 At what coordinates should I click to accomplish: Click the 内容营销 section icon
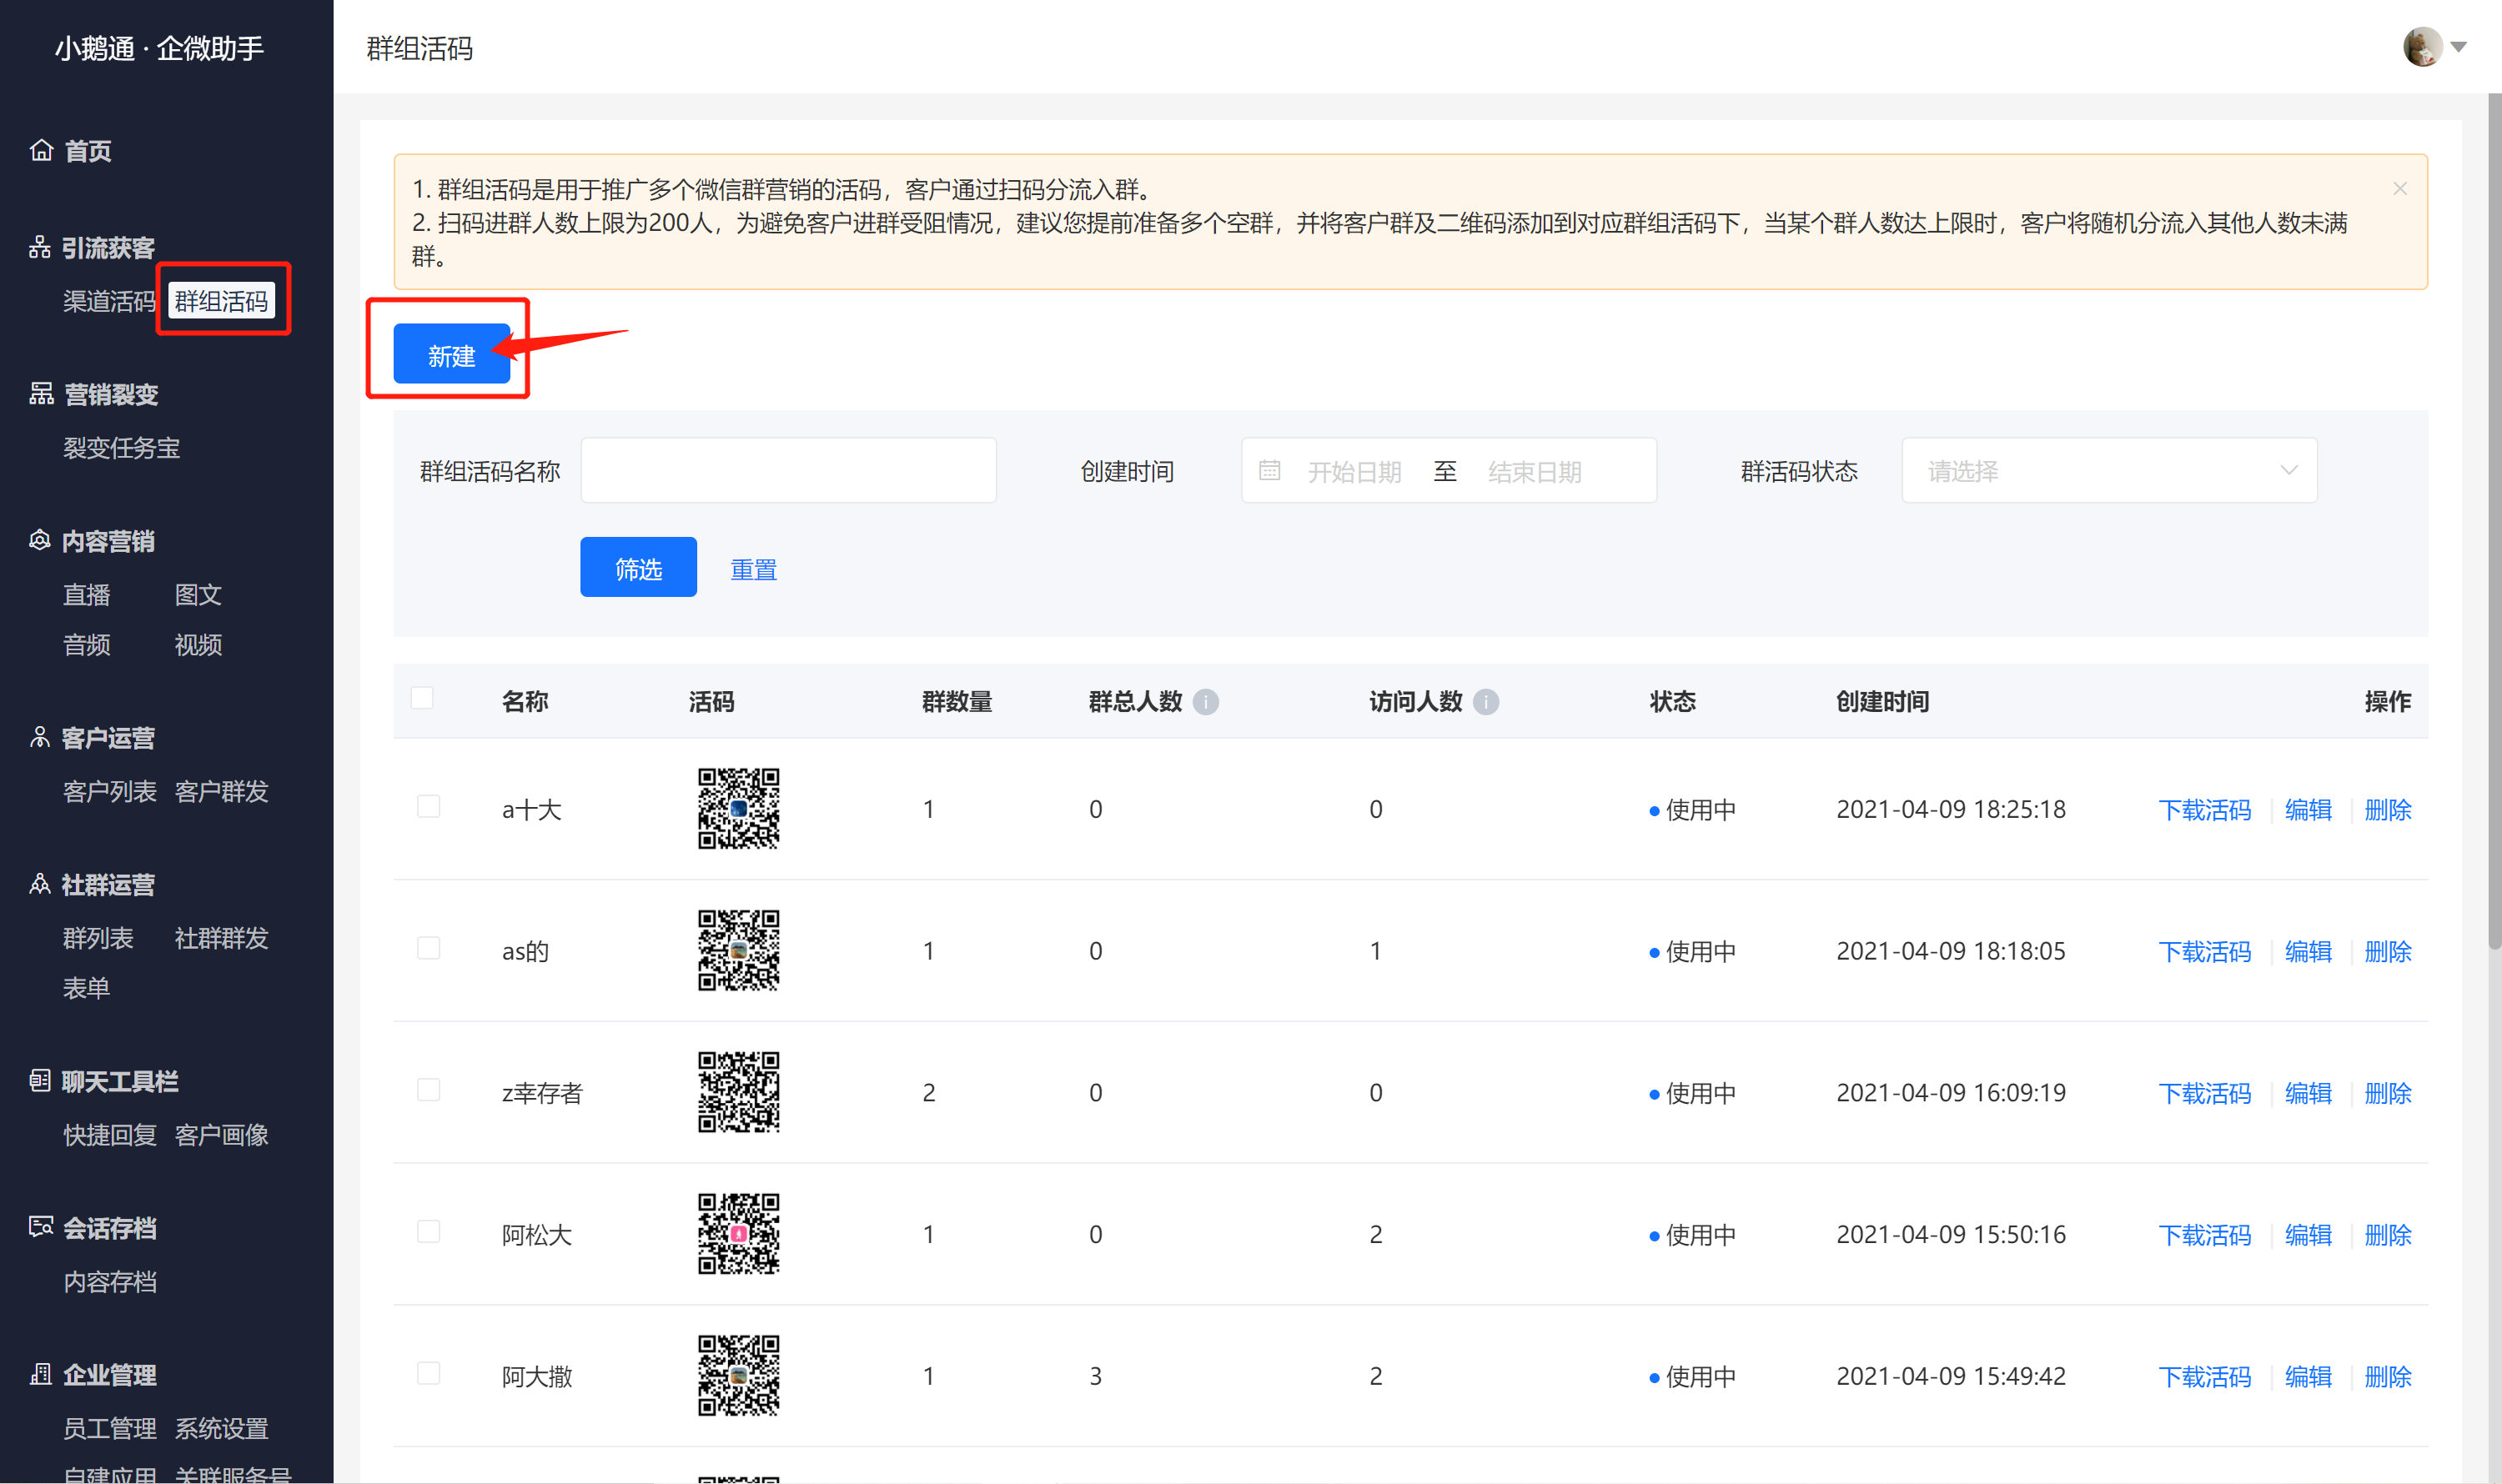point(40,541)
